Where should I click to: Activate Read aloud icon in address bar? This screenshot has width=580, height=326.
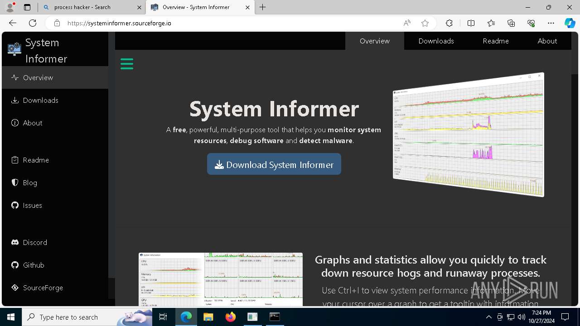click(407, 23)
